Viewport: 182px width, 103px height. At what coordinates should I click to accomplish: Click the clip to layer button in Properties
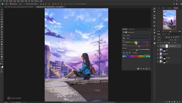point(138,69)
